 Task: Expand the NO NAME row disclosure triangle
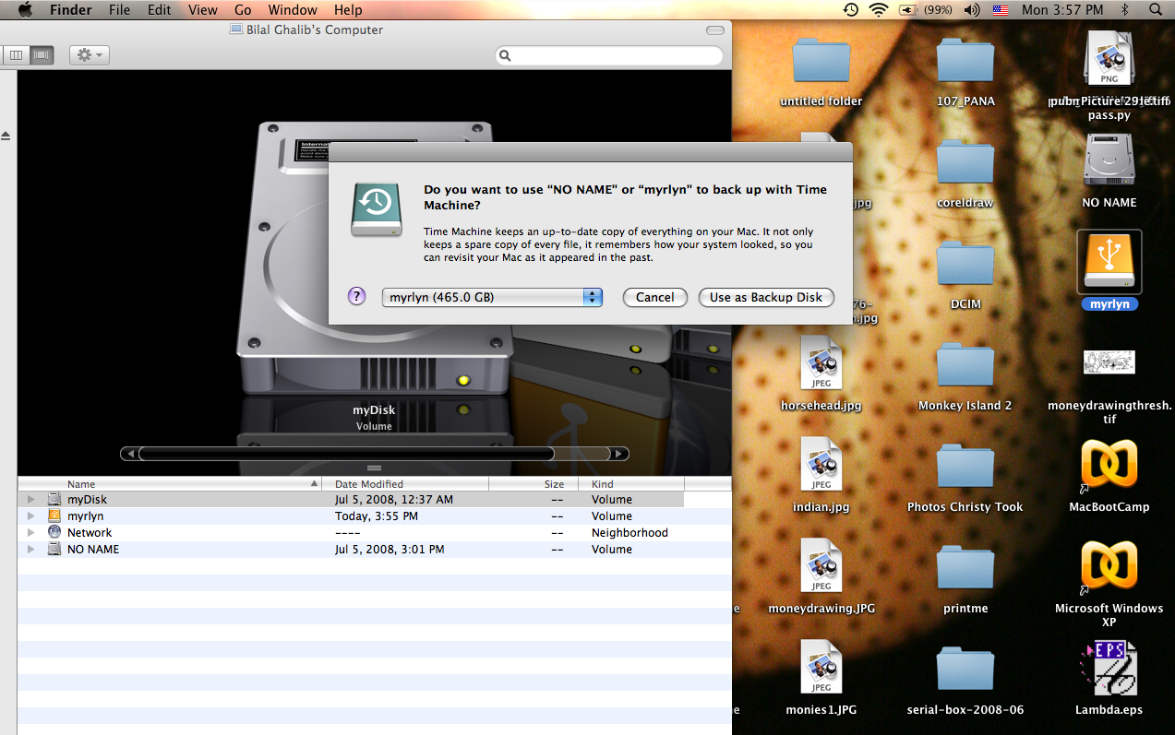coord(30,549)
